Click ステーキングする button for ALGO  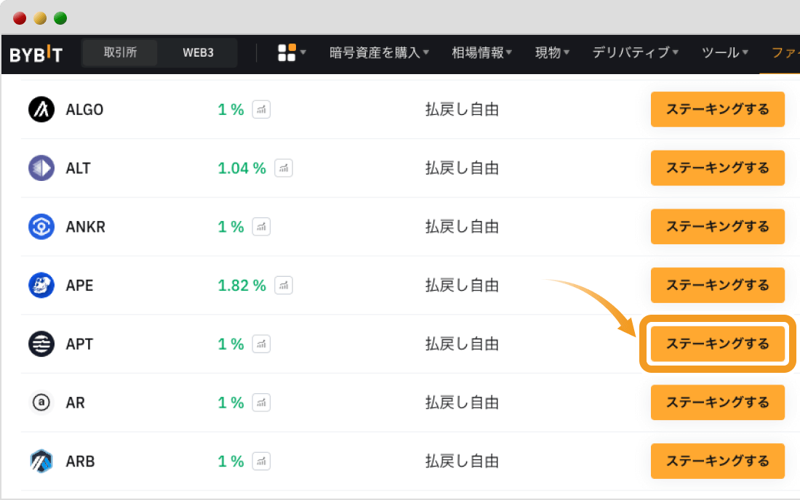click(717, 110)
